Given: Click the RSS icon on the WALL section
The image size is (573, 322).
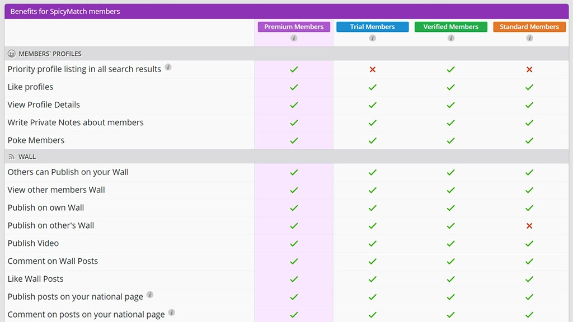Looking at the screenshot, I should tap(11, 157).
